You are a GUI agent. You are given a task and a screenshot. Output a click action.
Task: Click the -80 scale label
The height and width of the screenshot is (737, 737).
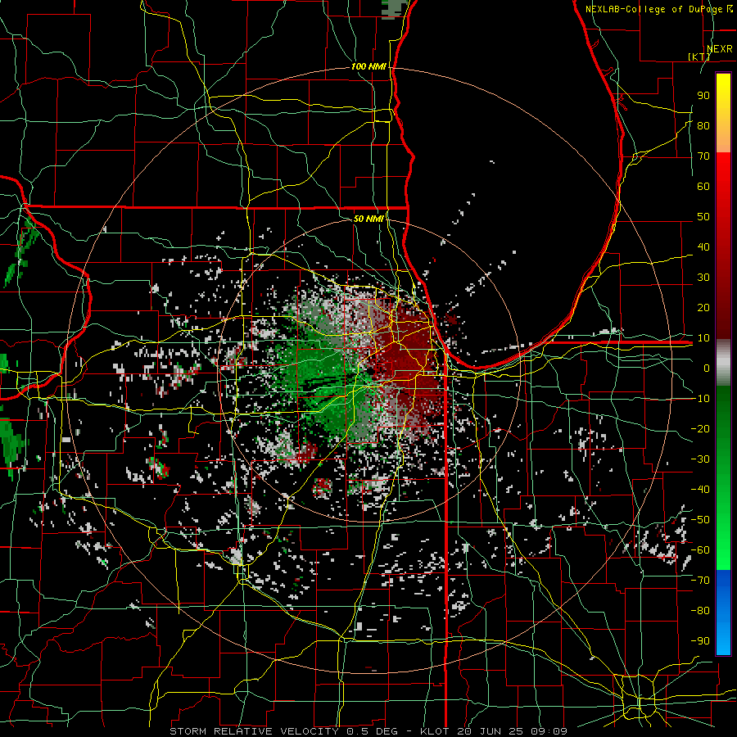coord(700,611)
